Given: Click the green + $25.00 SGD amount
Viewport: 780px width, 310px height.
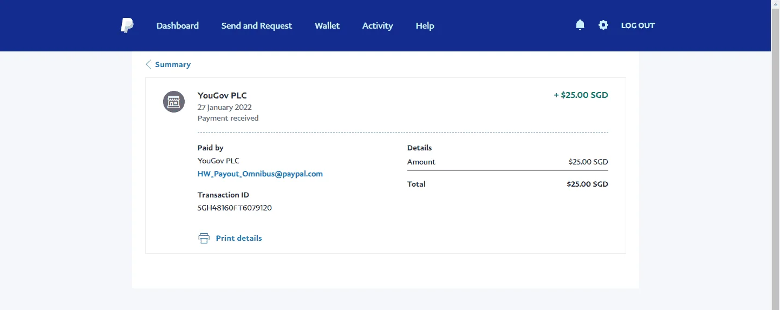Looking at the screenshot, I should pos(581,95).
